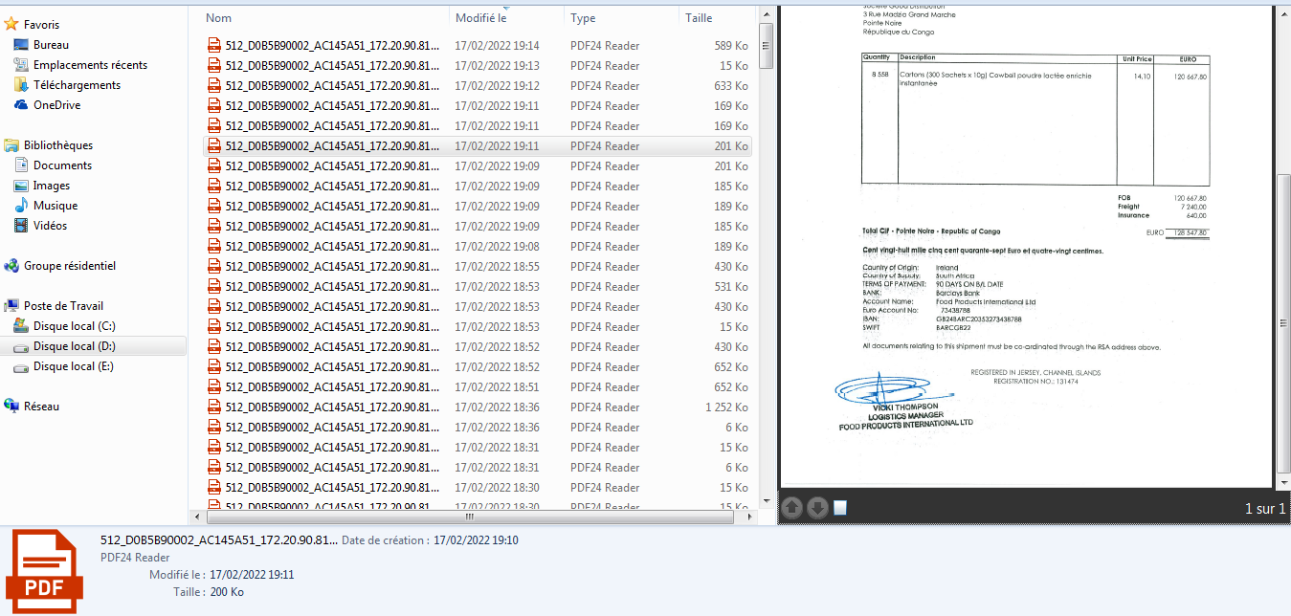Sort files by Modifié le column
The image size is (1291, 616).
480,18
